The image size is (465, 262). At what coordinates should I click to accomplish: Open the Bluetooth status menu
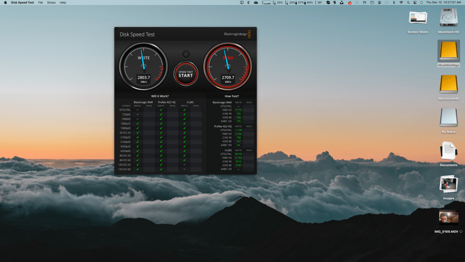(394, 3)
